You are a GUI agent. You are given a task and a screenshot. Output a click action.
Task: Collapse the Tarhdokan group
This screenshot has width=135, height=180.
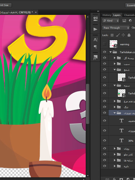110,52
